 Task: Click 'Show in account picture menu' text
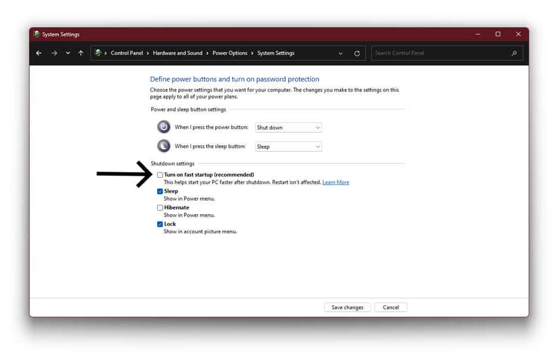coord(201,231)
